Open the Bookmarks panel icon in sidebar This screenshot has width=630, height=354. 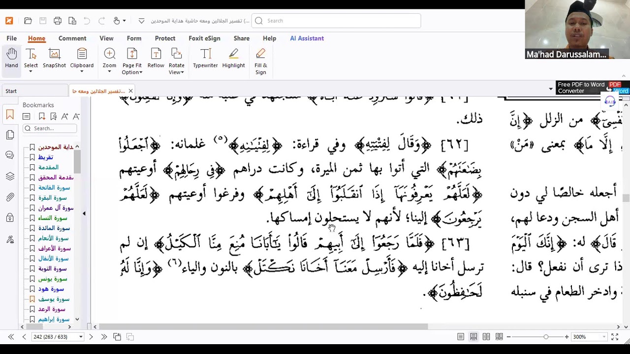pos(10,116)
